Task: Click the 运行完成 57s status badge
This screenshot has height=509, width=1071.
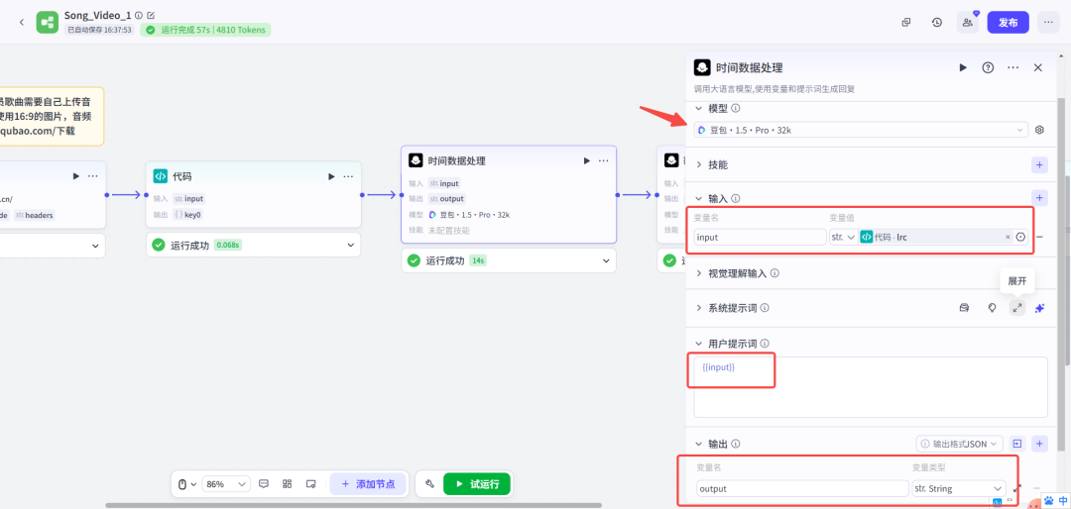Action: [x=205, y=30]
